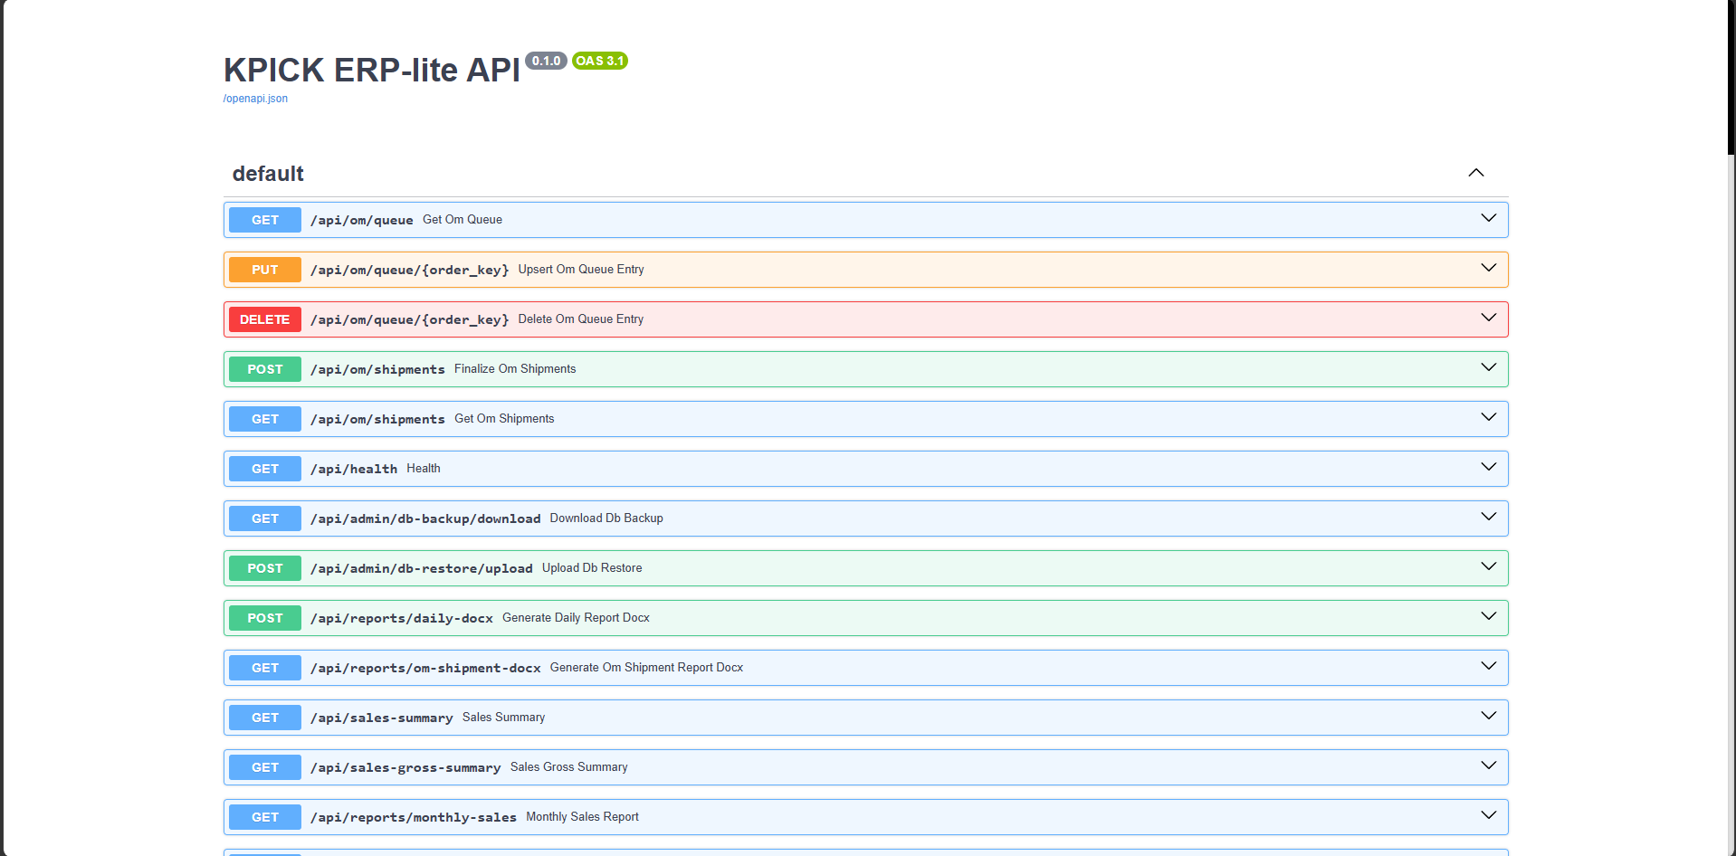The height and width of the screenshot is (856, 1736).
Task: Click the Finalize Om Shipments description
Action: click(x=515, y=369)
